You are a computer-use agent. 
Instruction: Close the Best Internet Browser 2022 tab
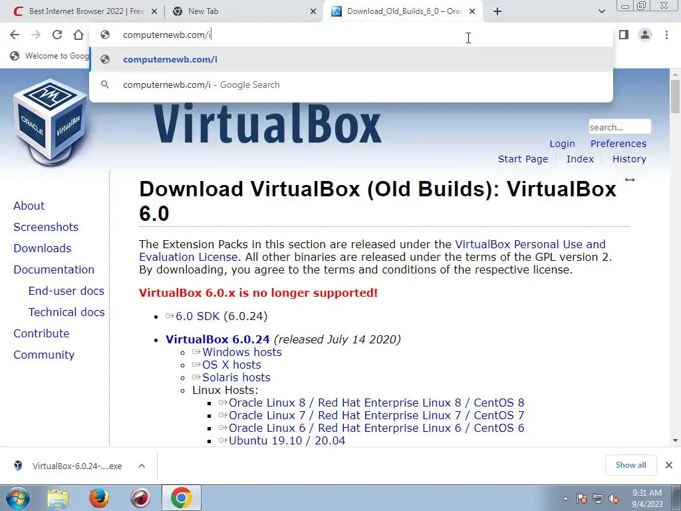point(154,12)
